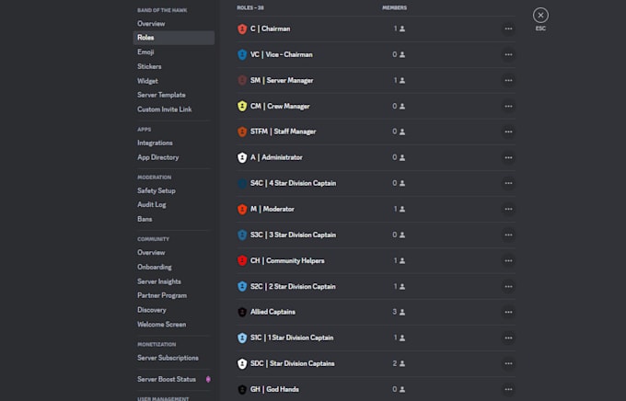Click the Allied Captains member count icon
Viewport: 626px width, 401px height.
pos(401,312)
